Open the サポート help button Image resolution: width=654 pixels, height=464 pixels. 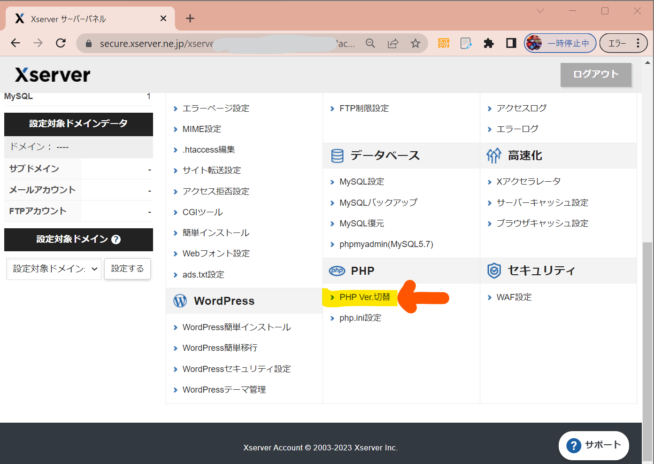(593, 445)
